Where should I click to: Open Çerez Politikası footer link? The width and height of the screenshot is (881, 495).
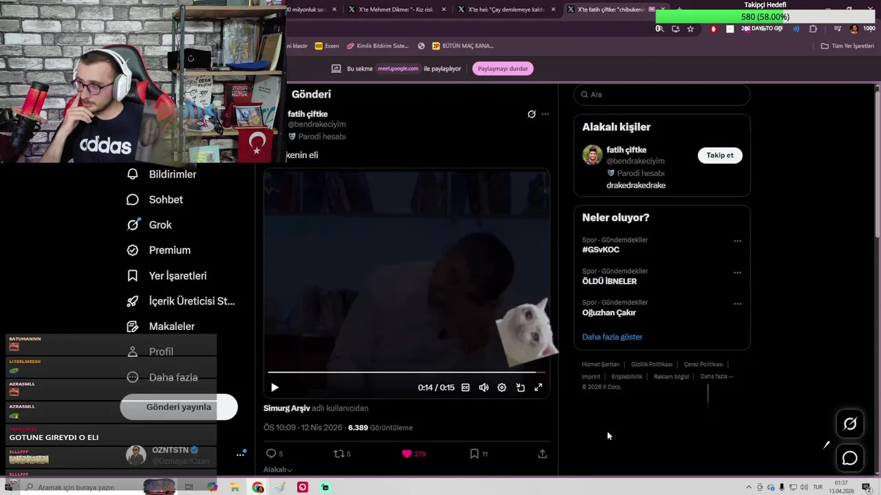point(703,364)
